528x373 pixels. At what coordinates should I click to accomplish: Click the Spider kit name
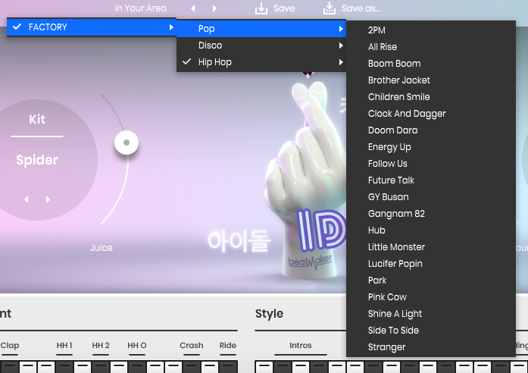point(37,160)
